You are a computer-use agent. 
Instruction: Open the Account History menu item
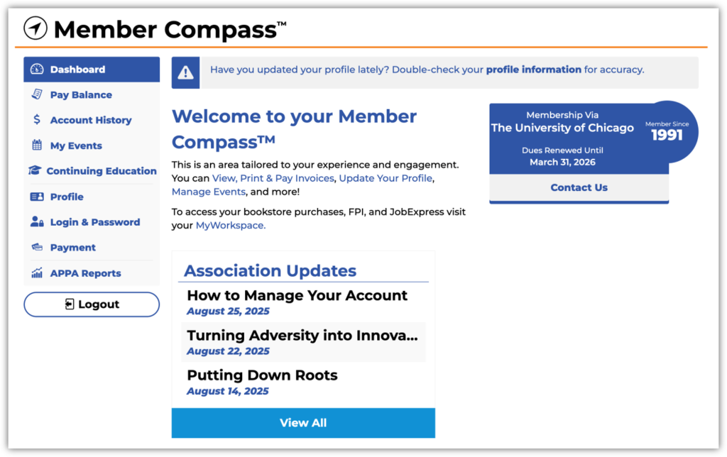coord(91,121)
